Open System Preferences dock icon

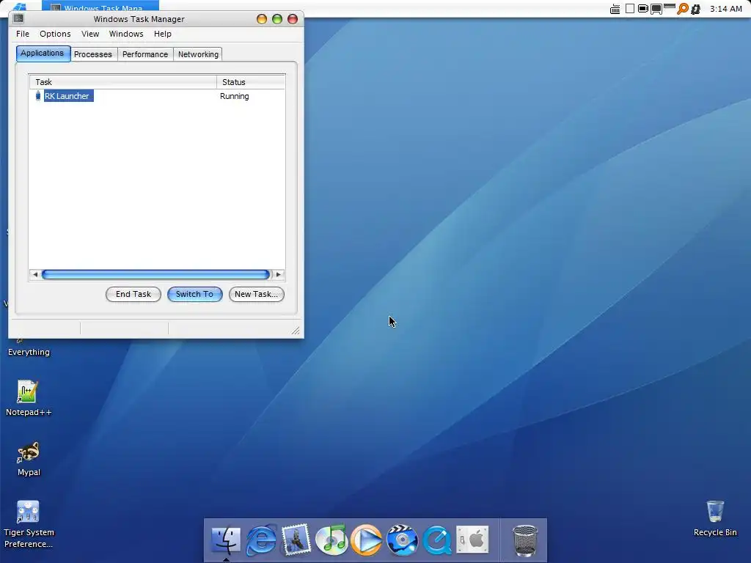pyautogui.click(x=472, y=540)
